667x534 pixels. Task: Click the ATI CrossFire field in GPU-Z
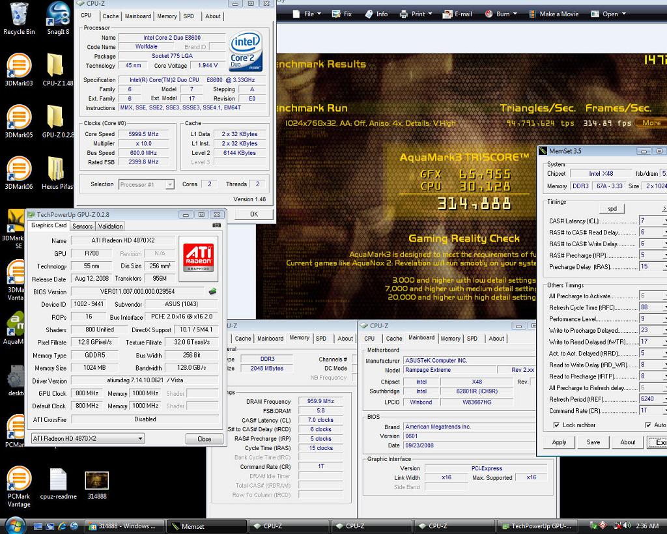(x=145, y=419)
